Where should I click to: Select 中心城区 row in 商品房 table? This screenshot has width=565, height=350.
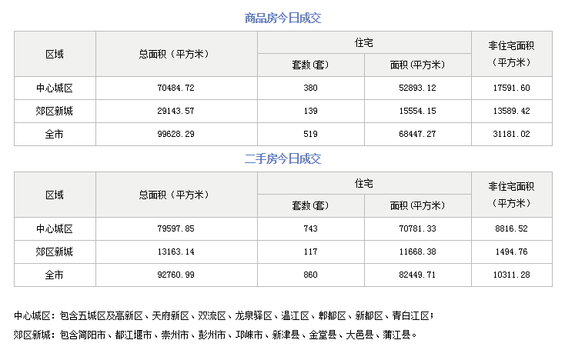tap(55, 88)
